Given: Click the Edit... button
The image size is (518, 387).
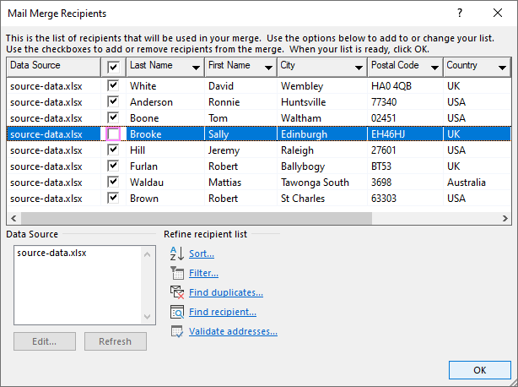Looking at the screenshot, I should [x=45, y=341].
